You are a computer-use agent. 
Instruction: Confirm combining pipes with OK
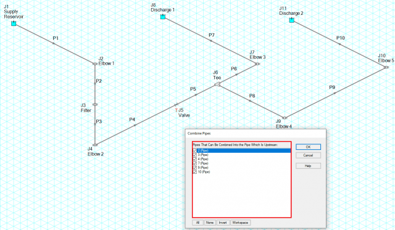coord(308,147)
